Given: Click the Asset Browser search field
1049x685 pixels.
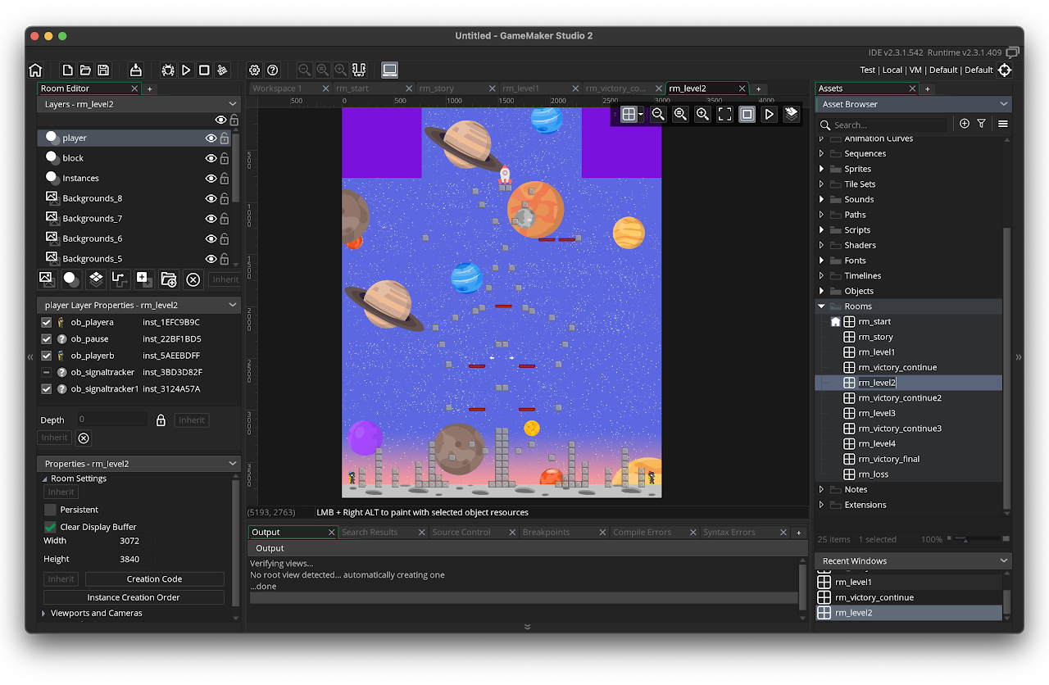Looking at the screenshot, I should (x=885, y=125).
